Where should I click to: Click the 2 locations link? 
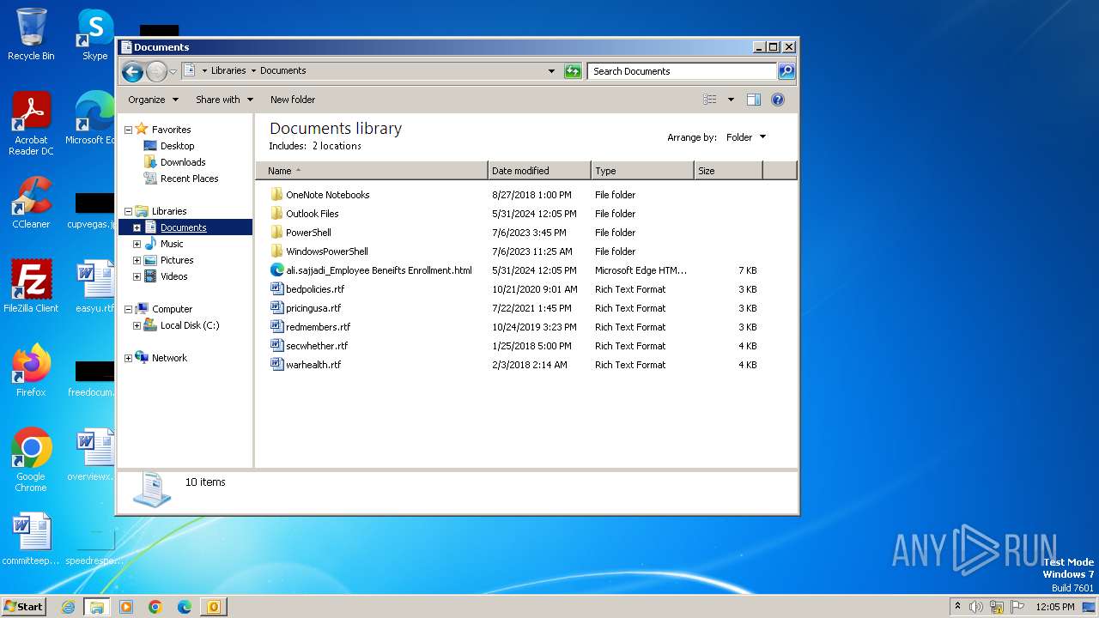coord(337,146)
